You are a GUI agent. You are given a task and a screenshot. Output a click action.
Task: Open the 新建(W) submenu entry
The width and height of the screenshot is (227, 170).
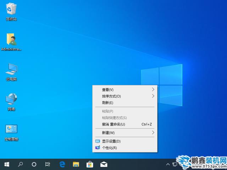tap(125, 133)
